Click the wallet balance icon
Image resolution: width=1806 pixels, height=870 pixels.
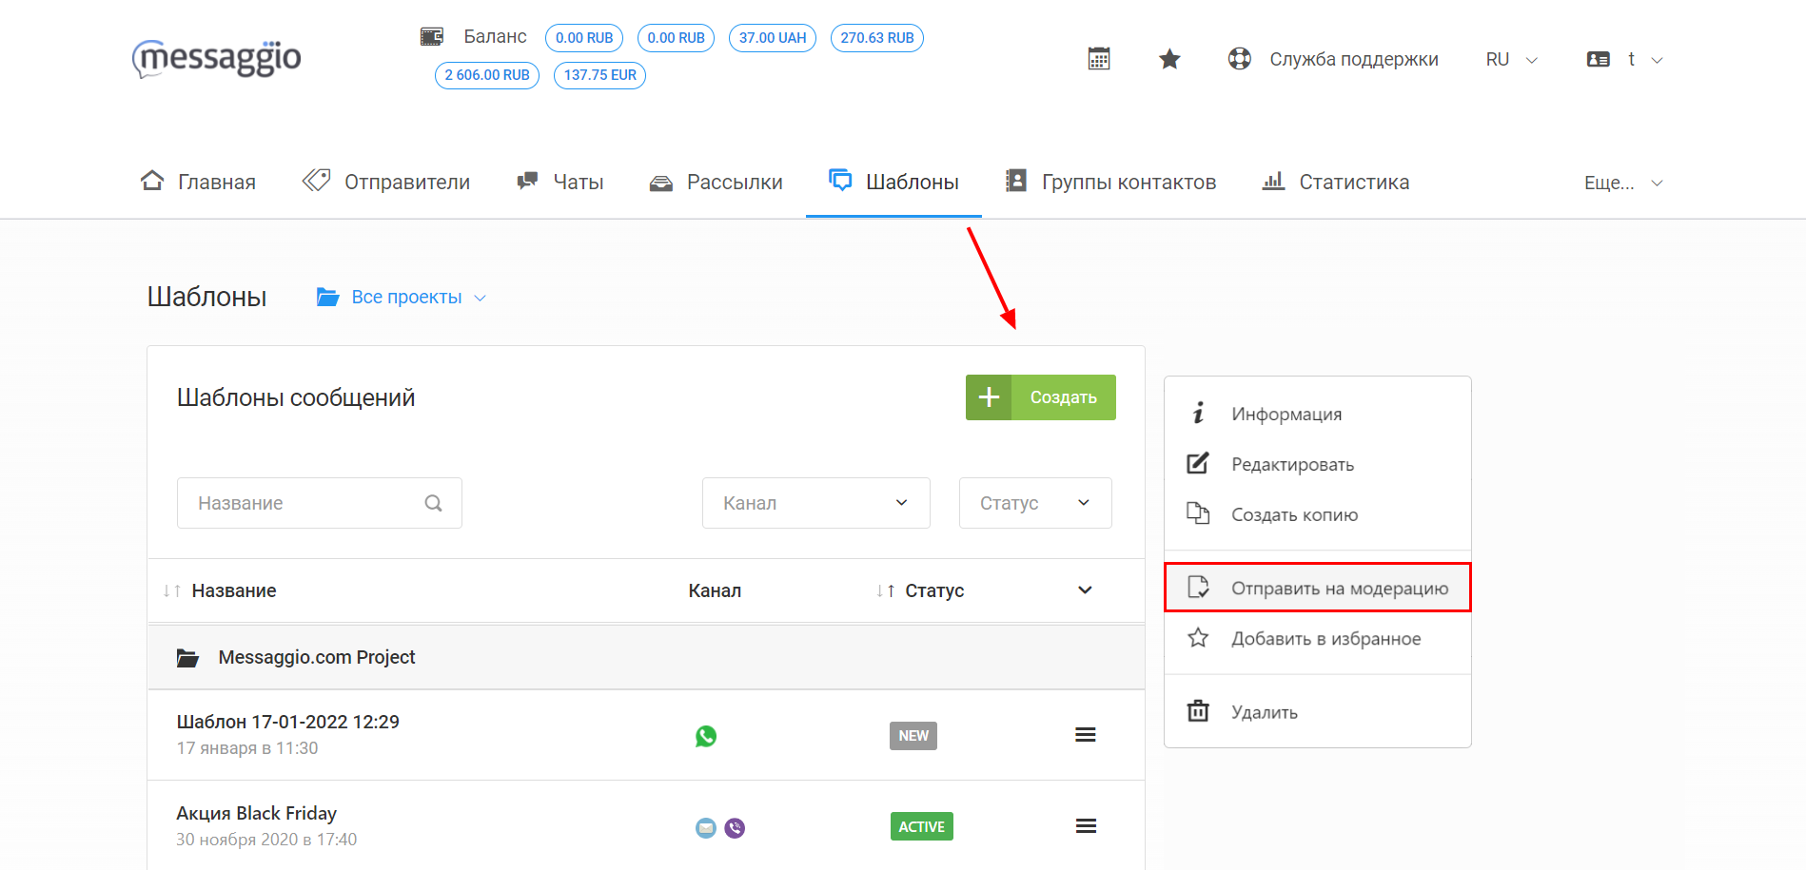pos(432,37)
